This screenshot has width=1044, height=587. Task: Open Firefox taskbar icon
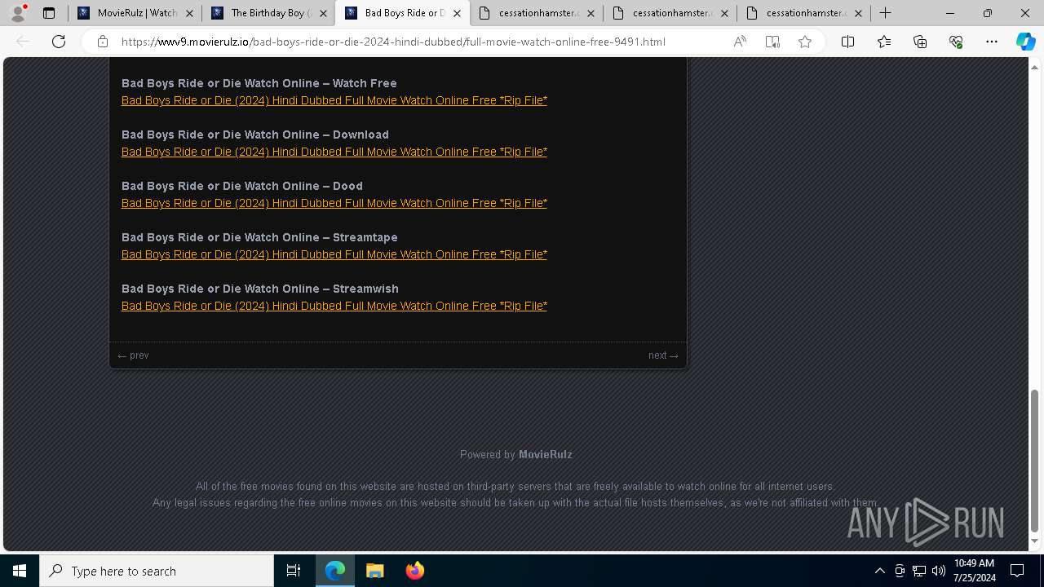click(x=415, y=571)
